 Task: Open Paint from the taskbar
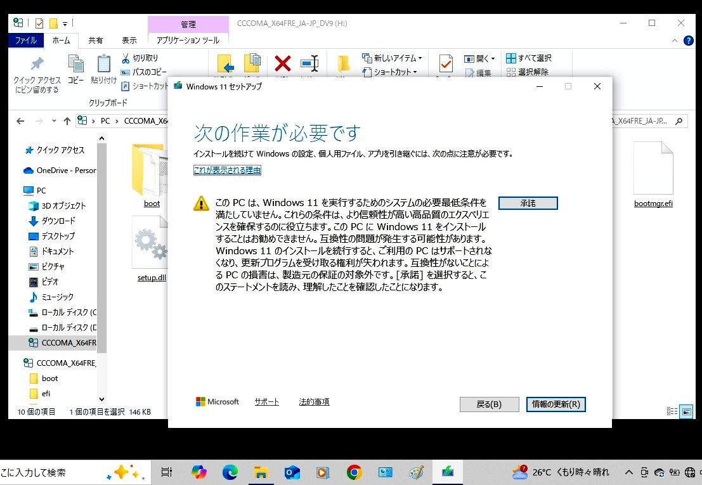(x=417, y=472)
